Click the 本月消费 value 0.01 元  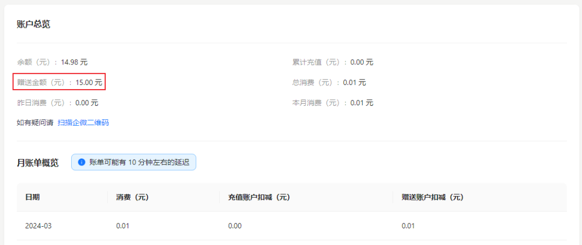362,103
